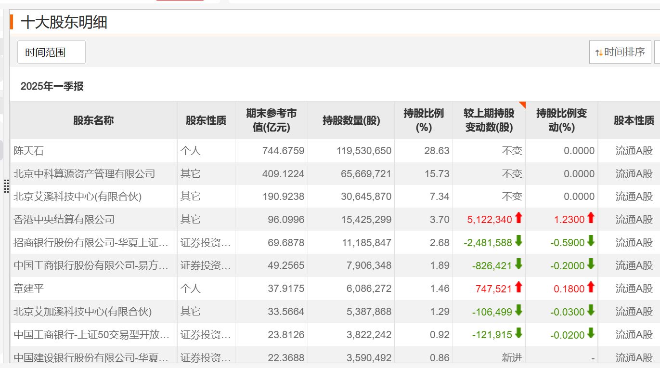Select the 北京中科算源资产管理有限公司 row
The height and width of the screenshot is (368, 660).
coord(84,174)
